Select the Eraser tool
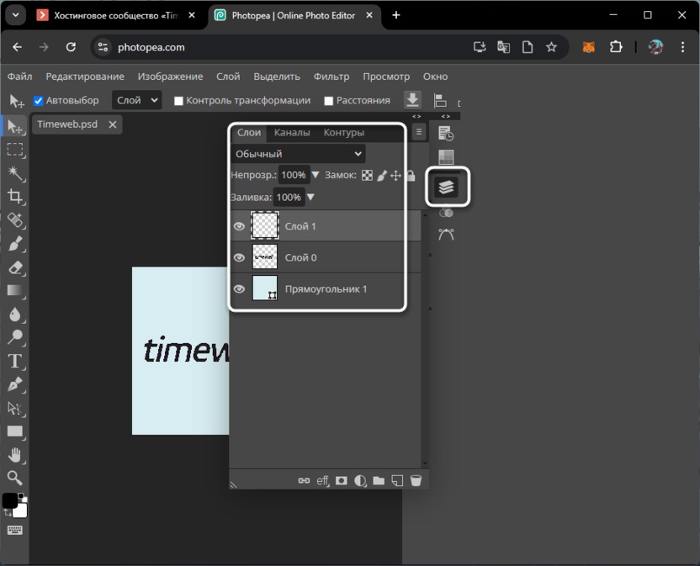The height and width of the screenshot is (566, 700). click(x=14, y=267)
